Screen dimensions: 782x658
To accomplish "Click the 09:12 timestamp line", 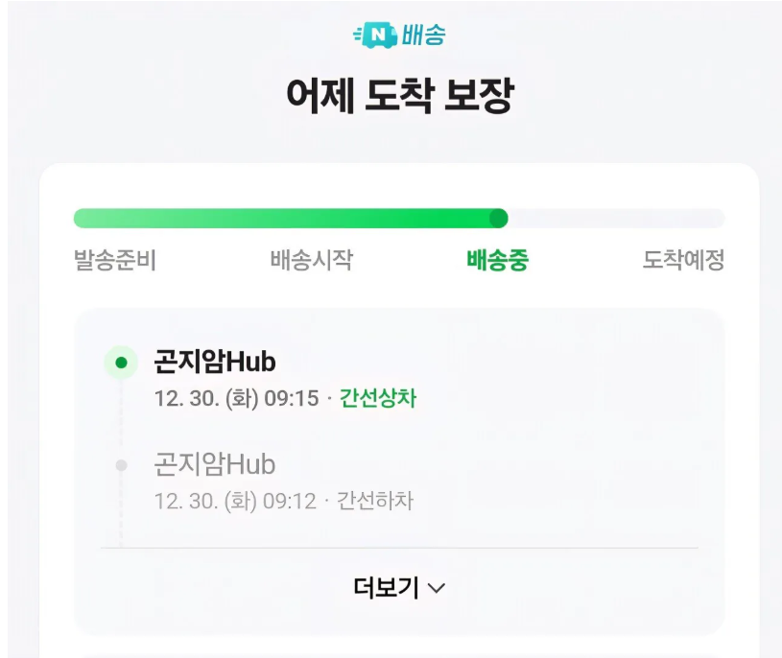I will pyautogui.click(x=235, y=501).
